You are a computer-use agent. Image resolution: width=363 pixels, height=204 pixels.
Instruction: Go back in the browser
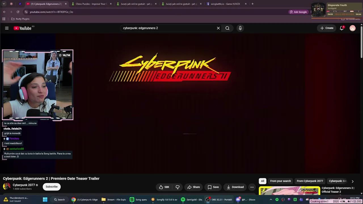(4, 12)
